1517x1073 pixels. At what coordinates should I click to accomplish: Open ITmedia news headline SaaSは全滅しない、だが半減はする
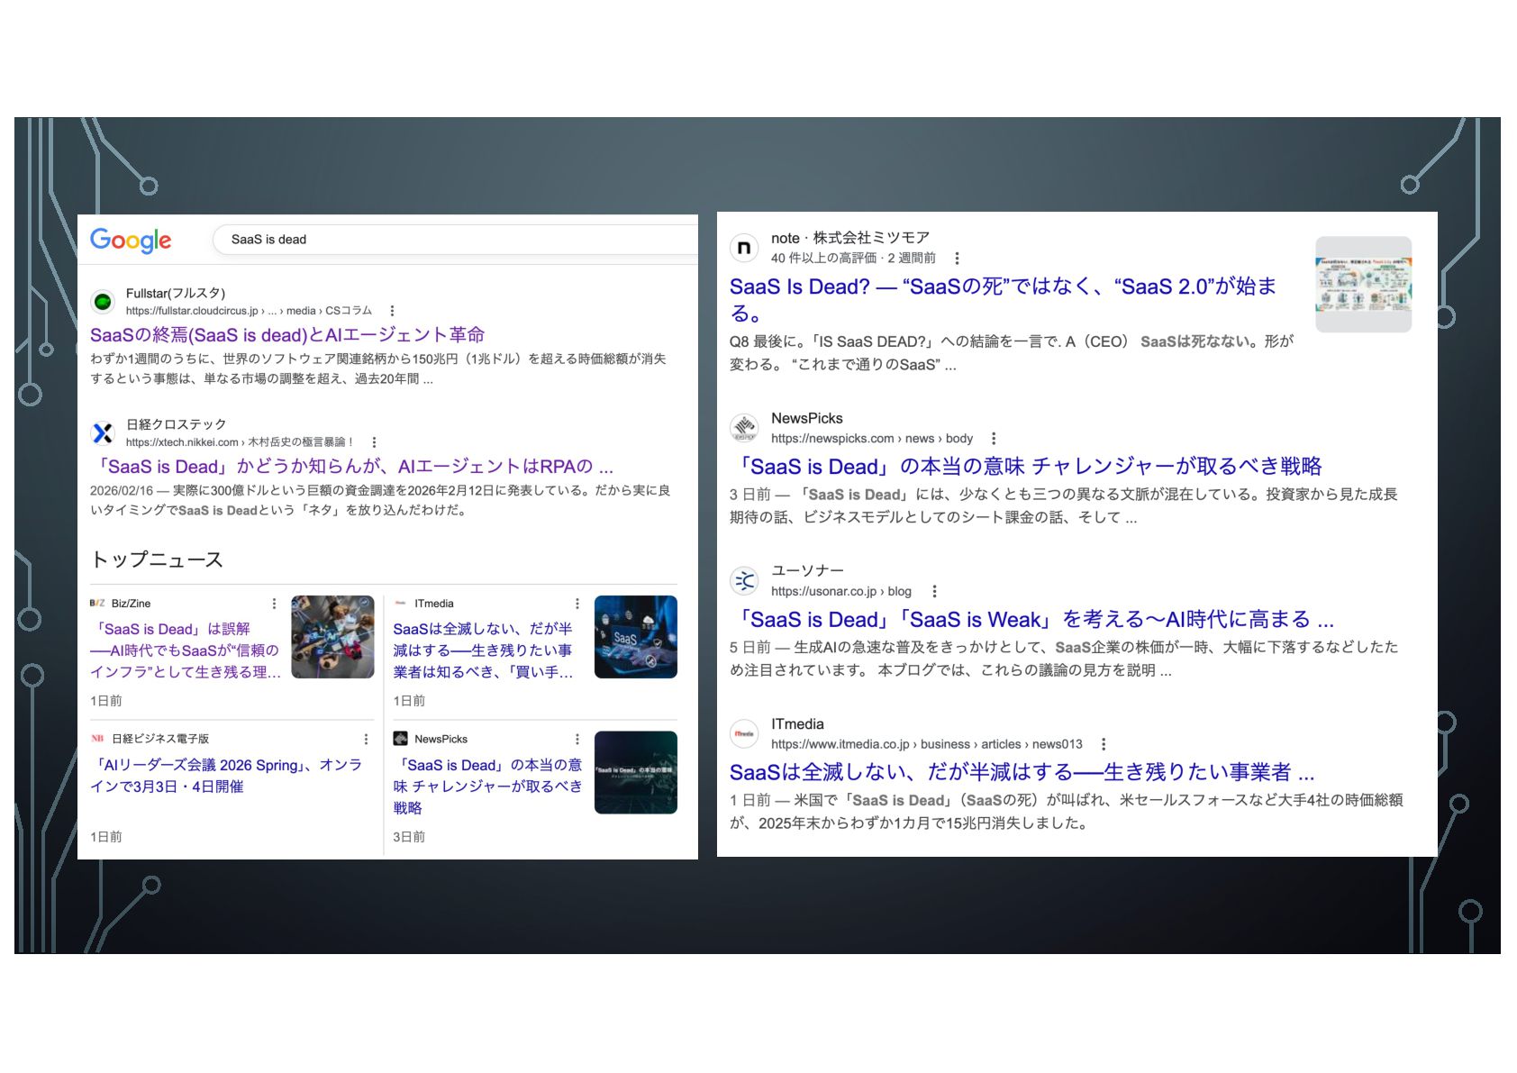[x=484, y=650]
